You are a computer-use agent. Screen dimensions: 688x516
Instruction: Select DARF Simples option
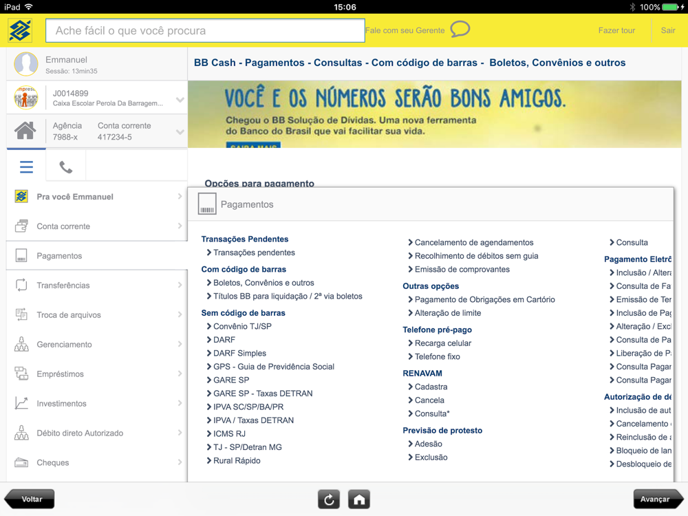coord(239,353)
